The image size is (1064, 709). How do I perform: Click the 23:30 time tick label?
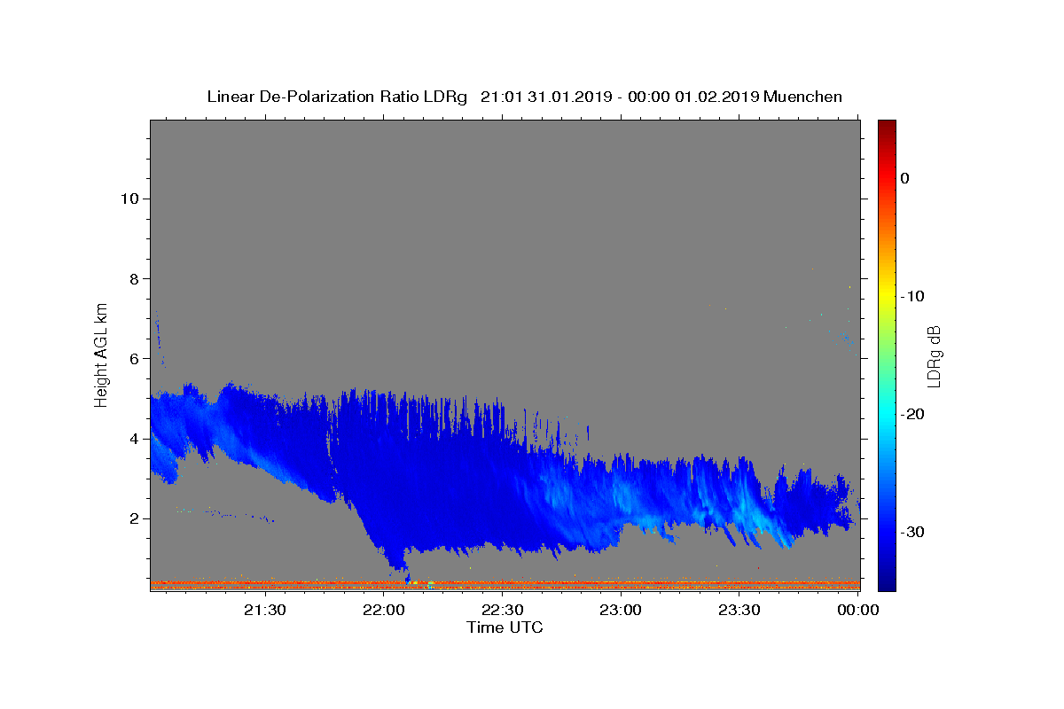pyautogui.click(x=739, y=611)
